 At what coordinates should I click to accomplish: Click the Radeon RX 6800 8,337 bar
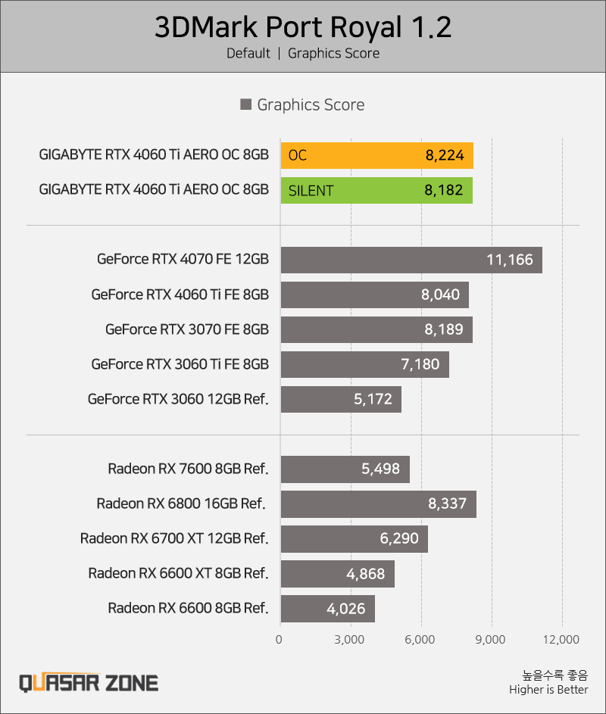coord(378,504)
